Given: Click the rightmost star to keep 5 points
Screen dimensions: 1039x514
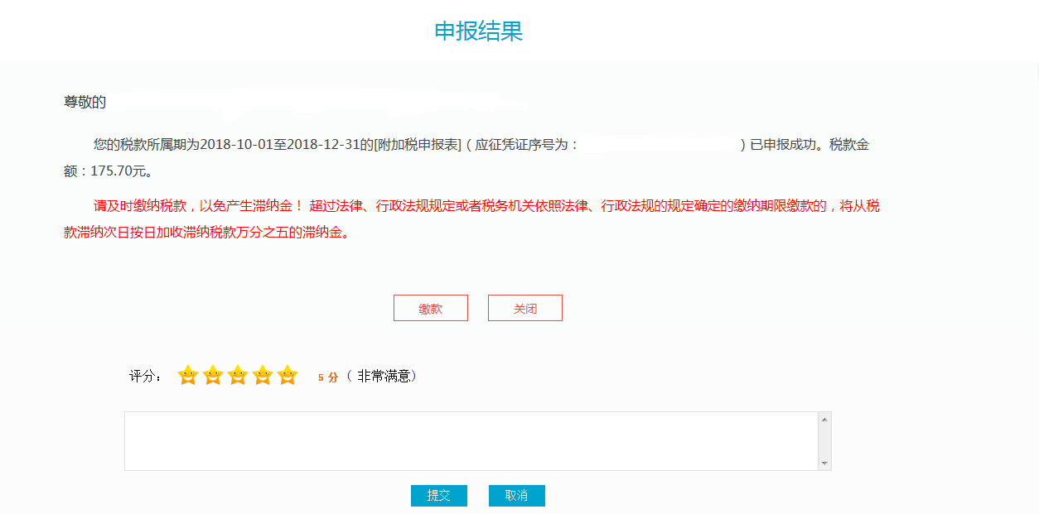Looking at the screenshot, I should (x=287, y=374).
